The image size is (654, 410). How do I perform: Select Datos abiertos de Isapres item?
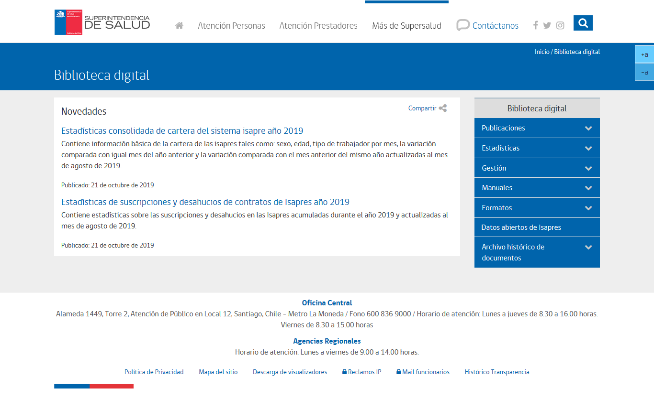click(x=521, y=227)
